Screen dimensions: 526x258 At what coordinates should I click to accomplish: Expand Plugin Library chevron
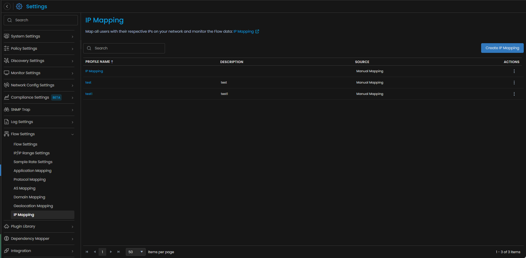(72, 227)
